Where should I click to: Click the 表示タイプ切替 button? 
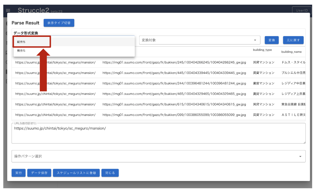coord(59,23)
